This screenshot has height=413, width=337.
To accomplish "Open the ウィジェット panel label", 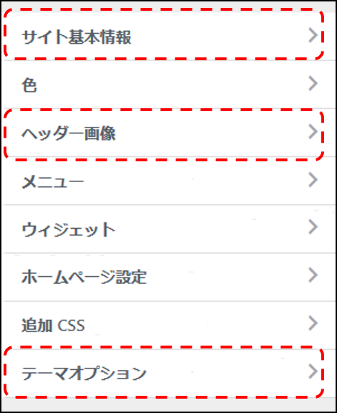I will 69,229.
